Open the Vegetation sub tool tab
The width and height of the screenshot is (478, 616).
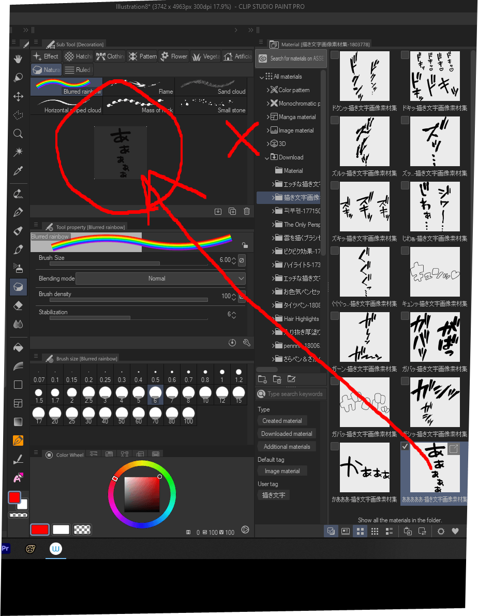(x=206, y=56)
